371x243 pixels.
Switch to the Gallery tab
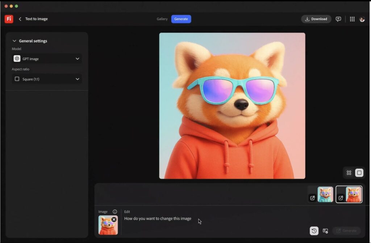tap(162, 19)
